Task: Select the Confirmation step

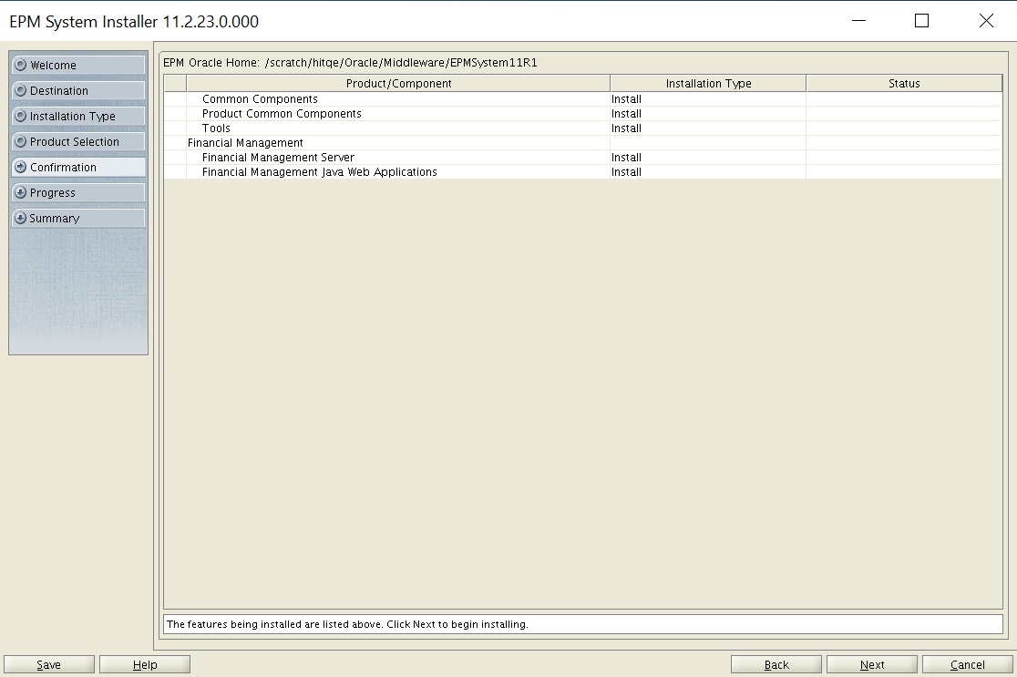Action: click(x=77, y=167)
